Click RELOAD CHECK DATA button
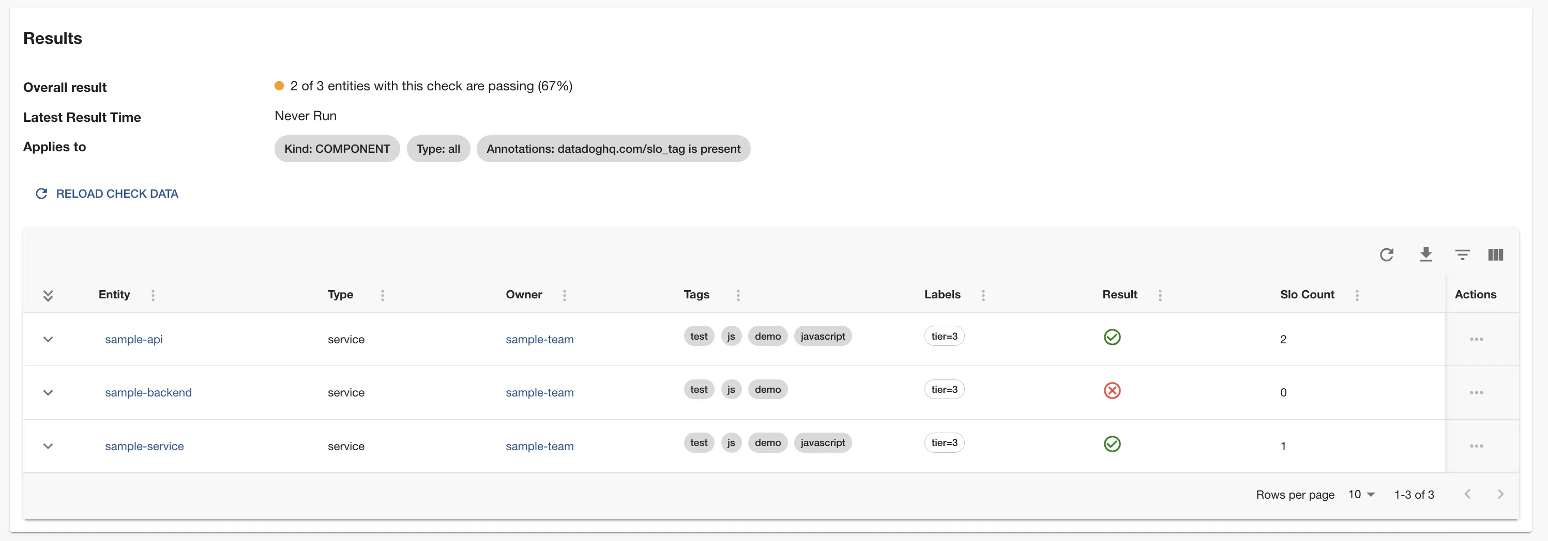 click(x=107, y=194)
